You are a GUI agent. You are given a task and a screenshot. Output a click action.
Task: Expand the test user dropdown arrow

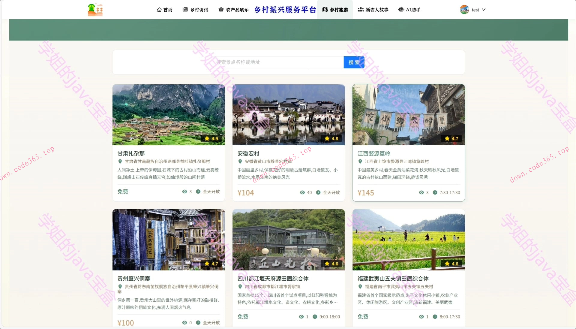tap(484, 10)
